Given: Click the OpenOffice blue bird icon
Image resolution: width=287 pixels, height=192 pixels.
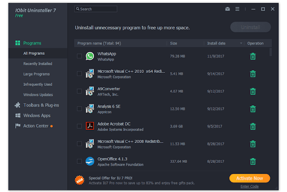Looking at the screenshot, I should point(90,161).
